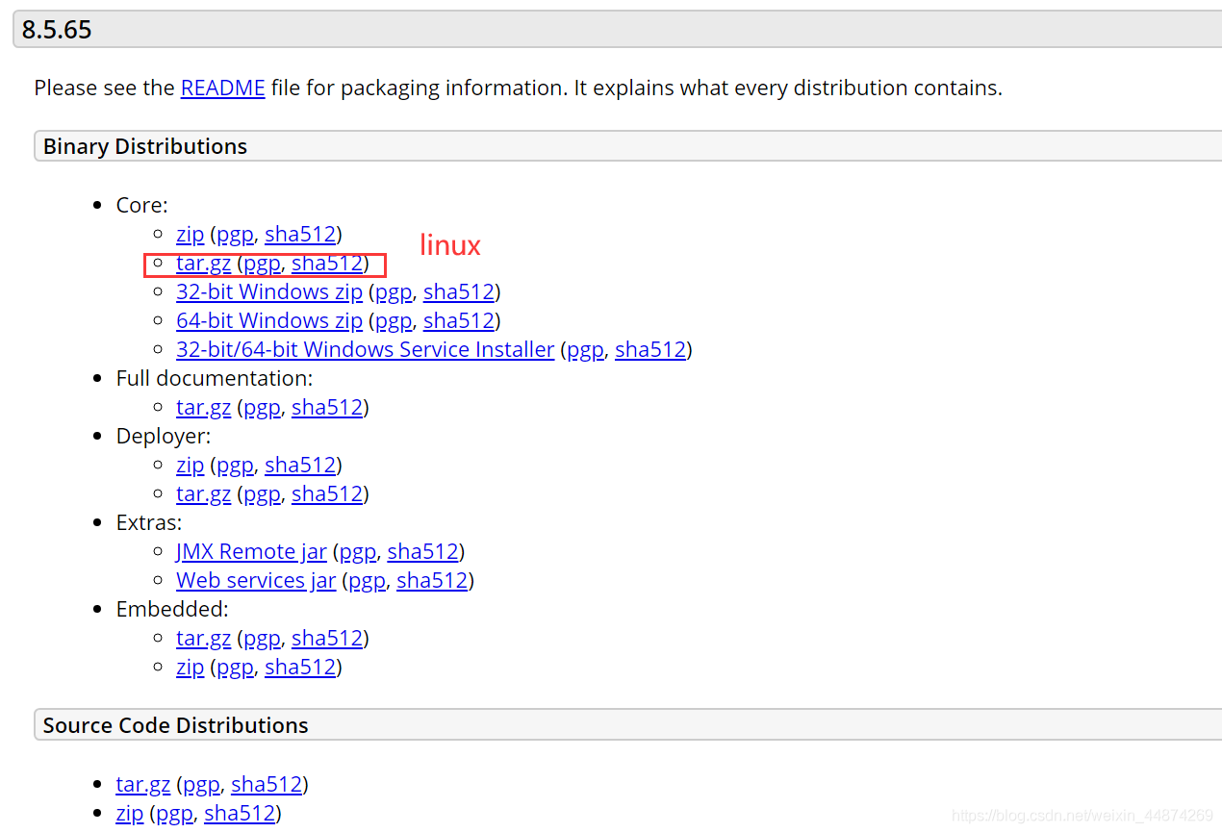
Task: Open pgp for Deployer tar.gz
Action: click(x=262, y=493)
